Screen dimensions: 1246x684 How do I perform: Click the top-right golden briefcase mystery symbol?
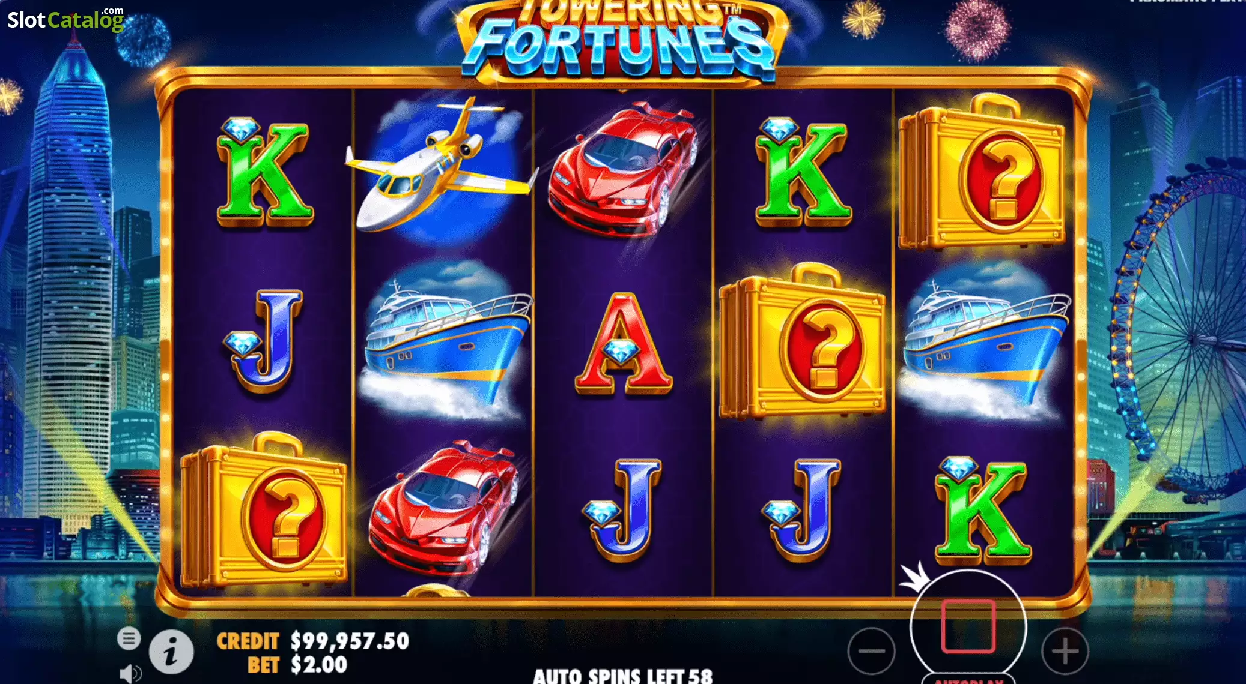coord(982,173)
